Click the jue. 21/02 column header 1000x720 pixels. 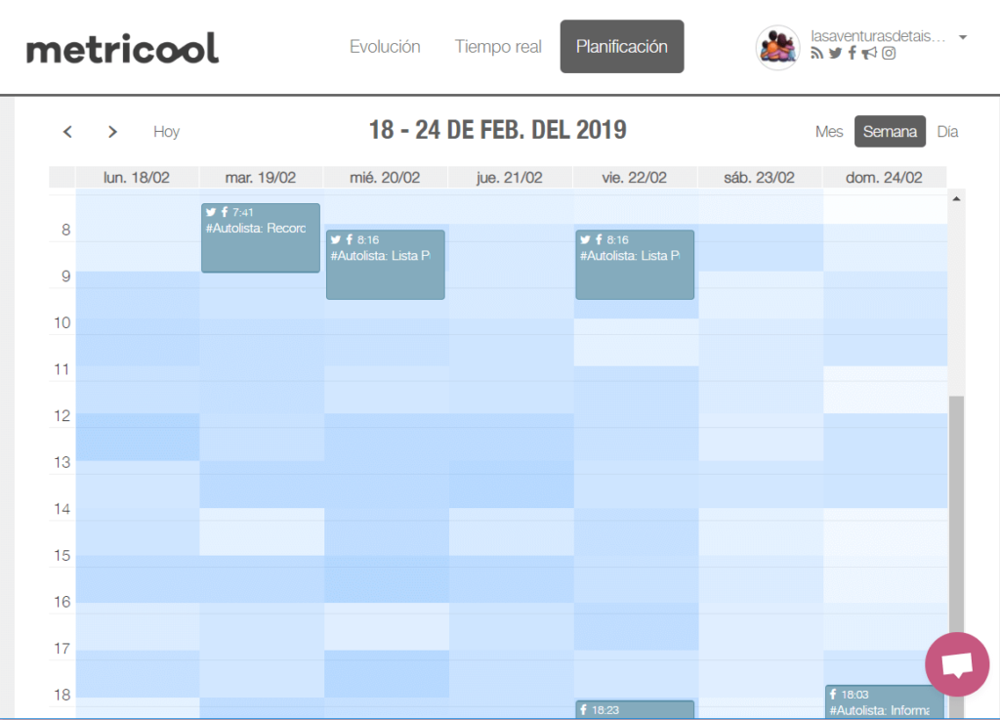510,177
